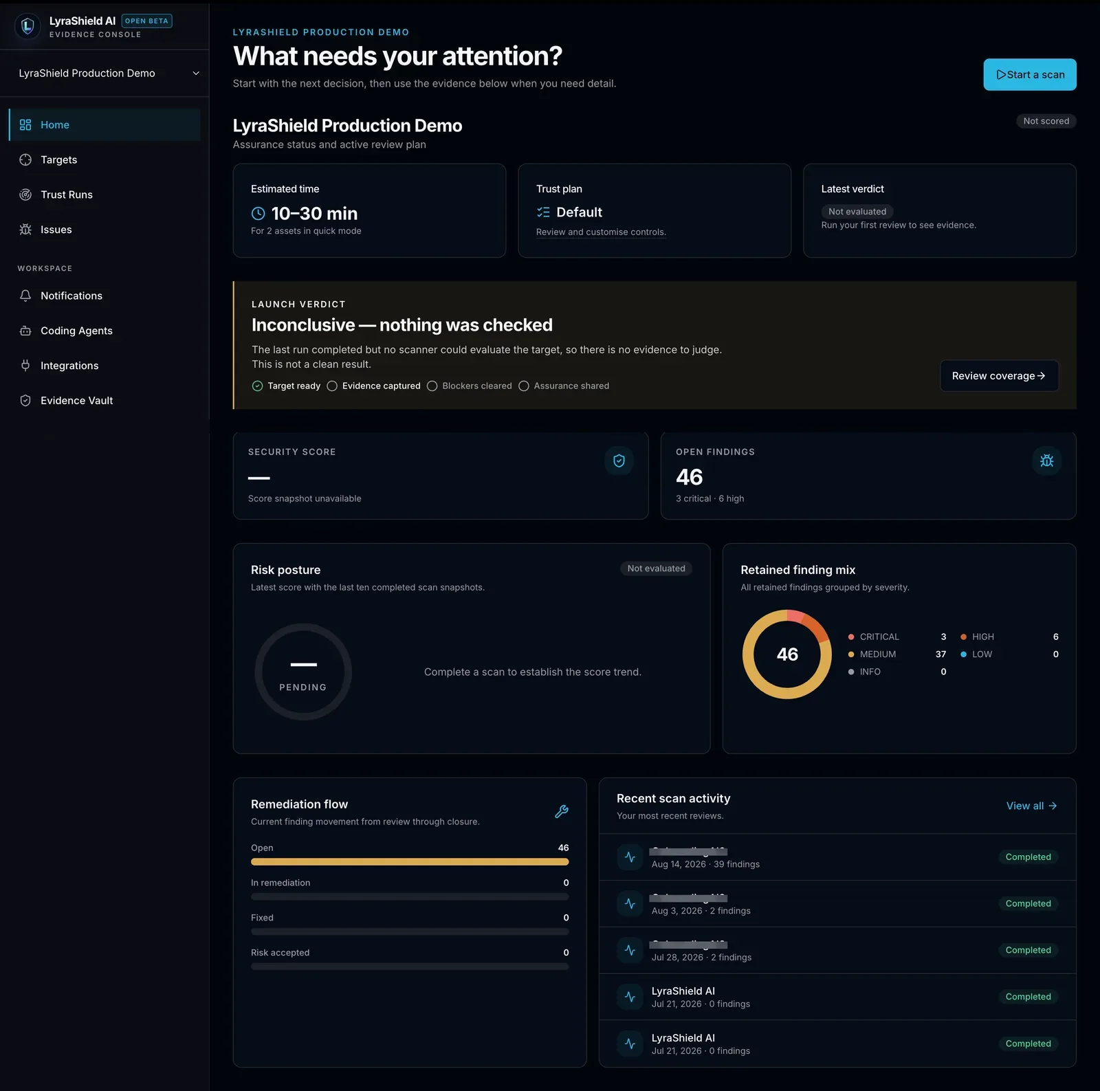The image size is (1100, 1091).
Task: Click the Open findings progress bar
Action: tap(410, 861)
